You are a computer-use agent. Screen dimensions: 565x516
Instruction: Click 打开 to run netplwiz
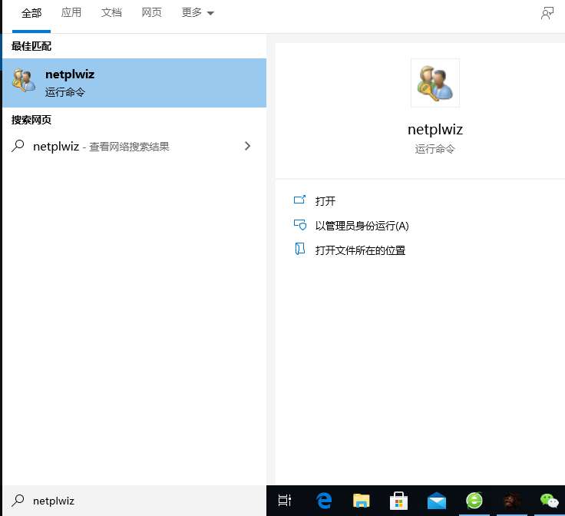325,200
